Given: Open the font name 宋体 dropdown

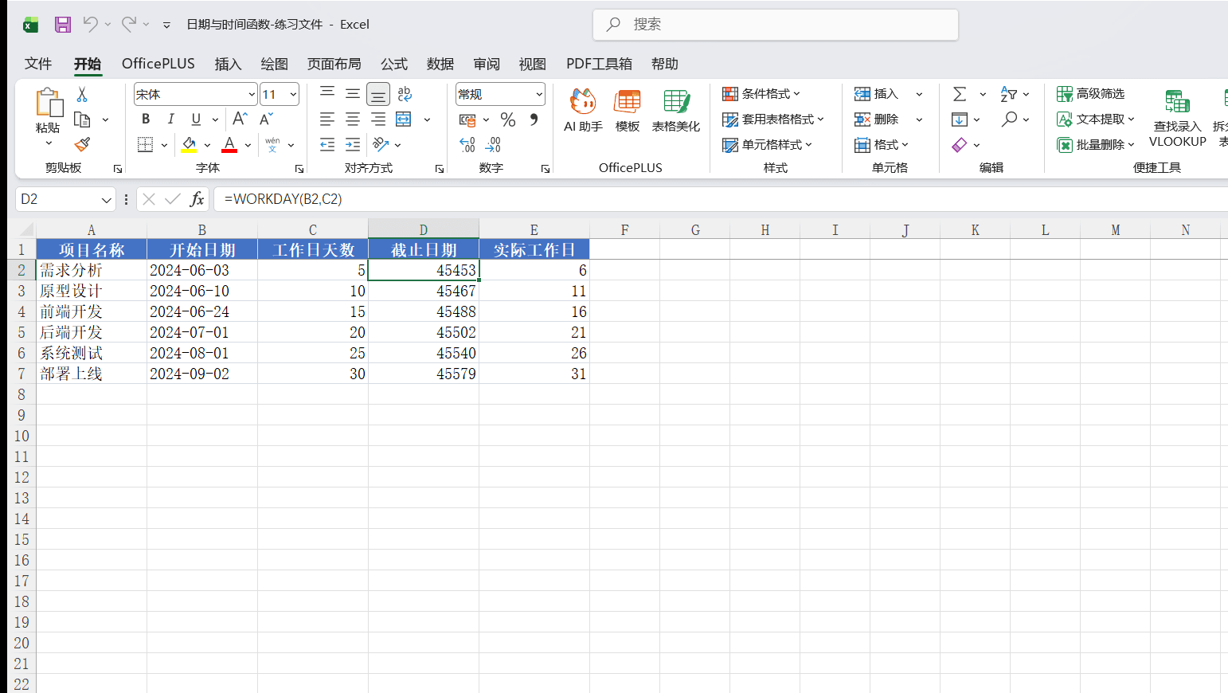Looking at the screenshot, I should point(252,94).
